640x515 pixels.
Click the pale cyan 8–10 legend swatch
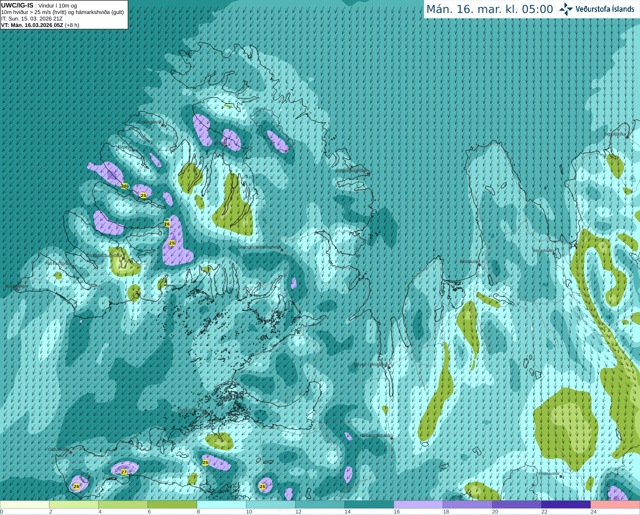coord(221,504)
